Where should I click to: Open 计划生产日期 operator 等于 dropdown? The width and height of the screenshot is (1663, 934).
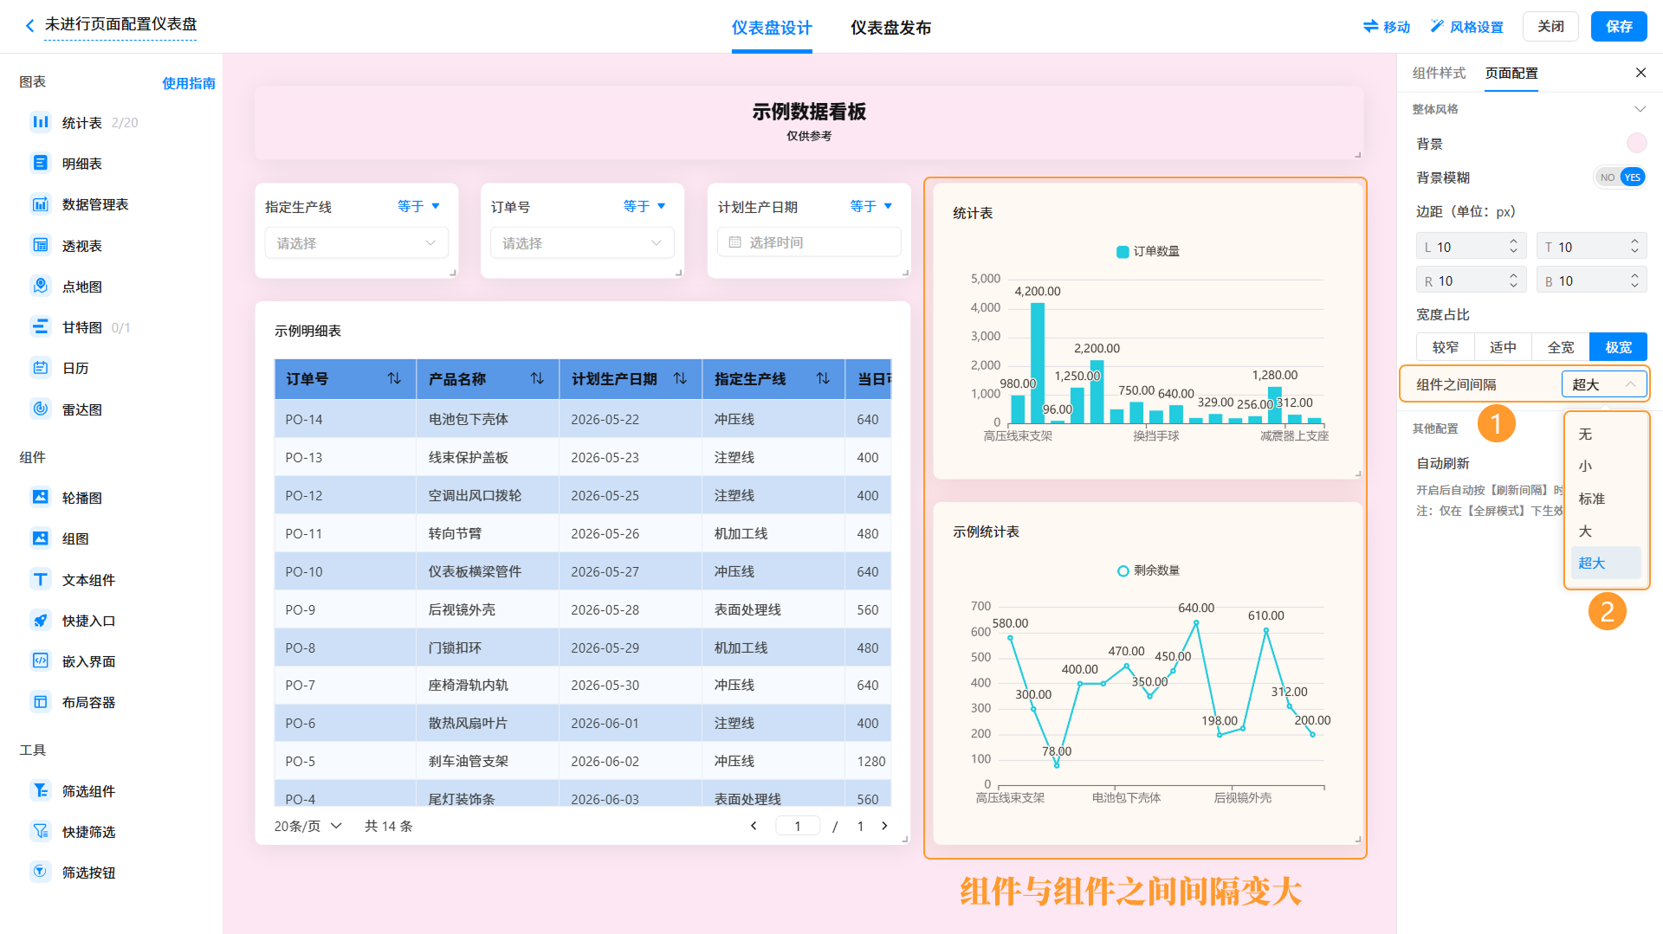coord(871,206)
